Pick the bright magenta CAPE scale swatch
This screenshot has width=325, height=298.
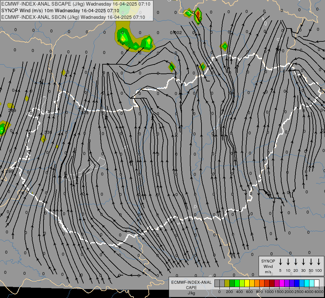pyautogui.click(x=282, y=283)
